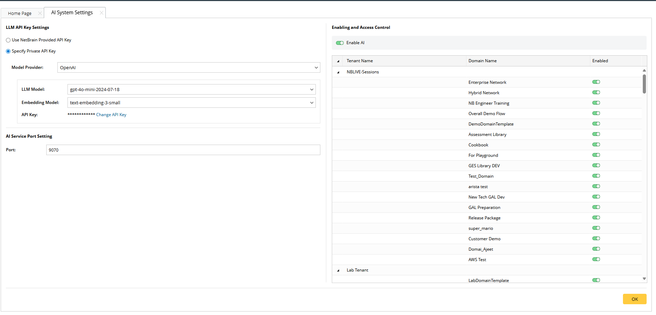Viewport: 656px width, 315px height.
Task: Expand the Embedding Model dropdown
Action: coord(191,103)
